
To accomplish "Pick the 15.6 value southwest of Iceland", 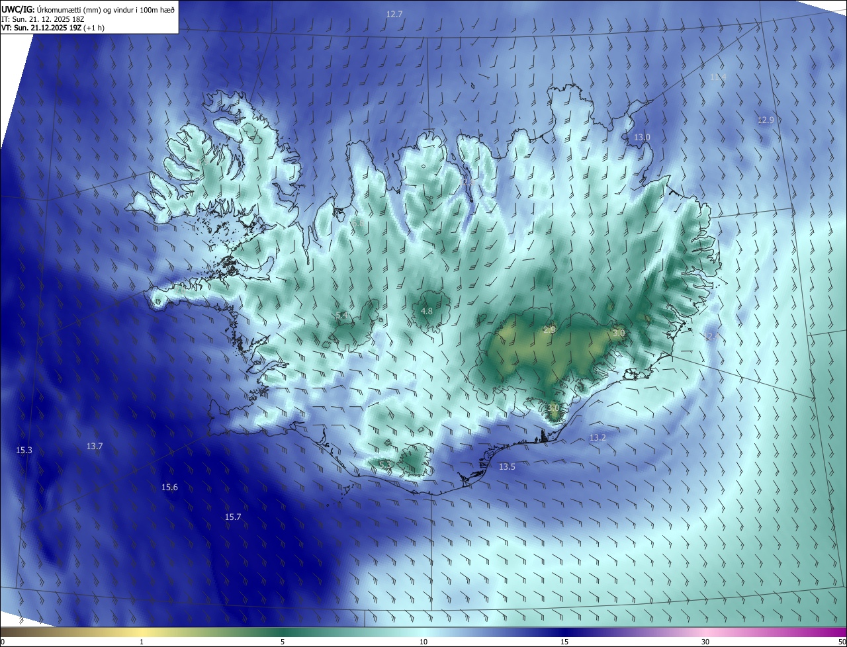I will 169,488.
